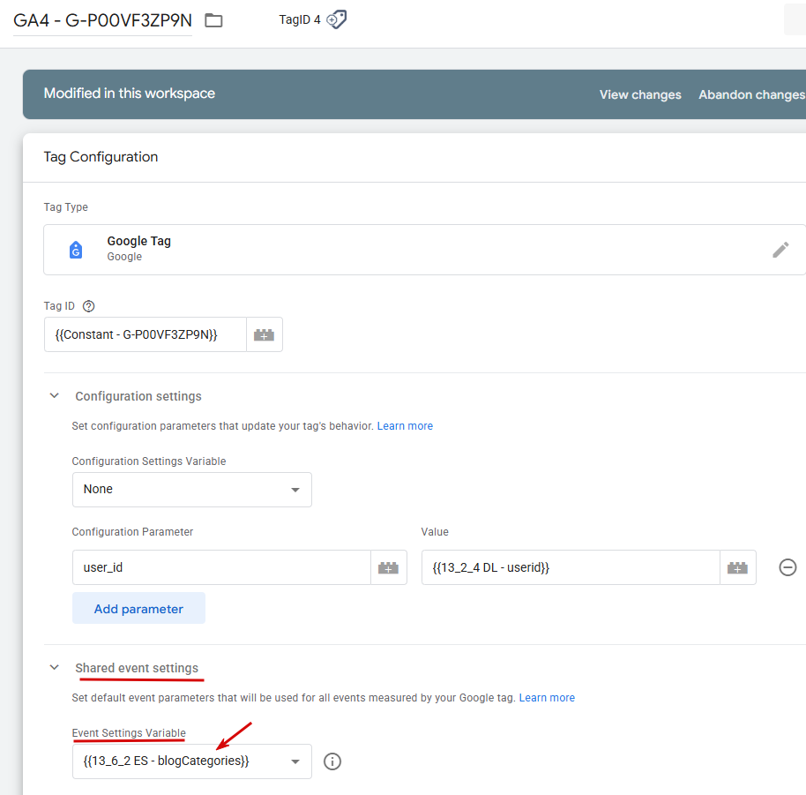Click the userid value field
Viewport: 806px width, 795px height.
[x=571, y=567]
